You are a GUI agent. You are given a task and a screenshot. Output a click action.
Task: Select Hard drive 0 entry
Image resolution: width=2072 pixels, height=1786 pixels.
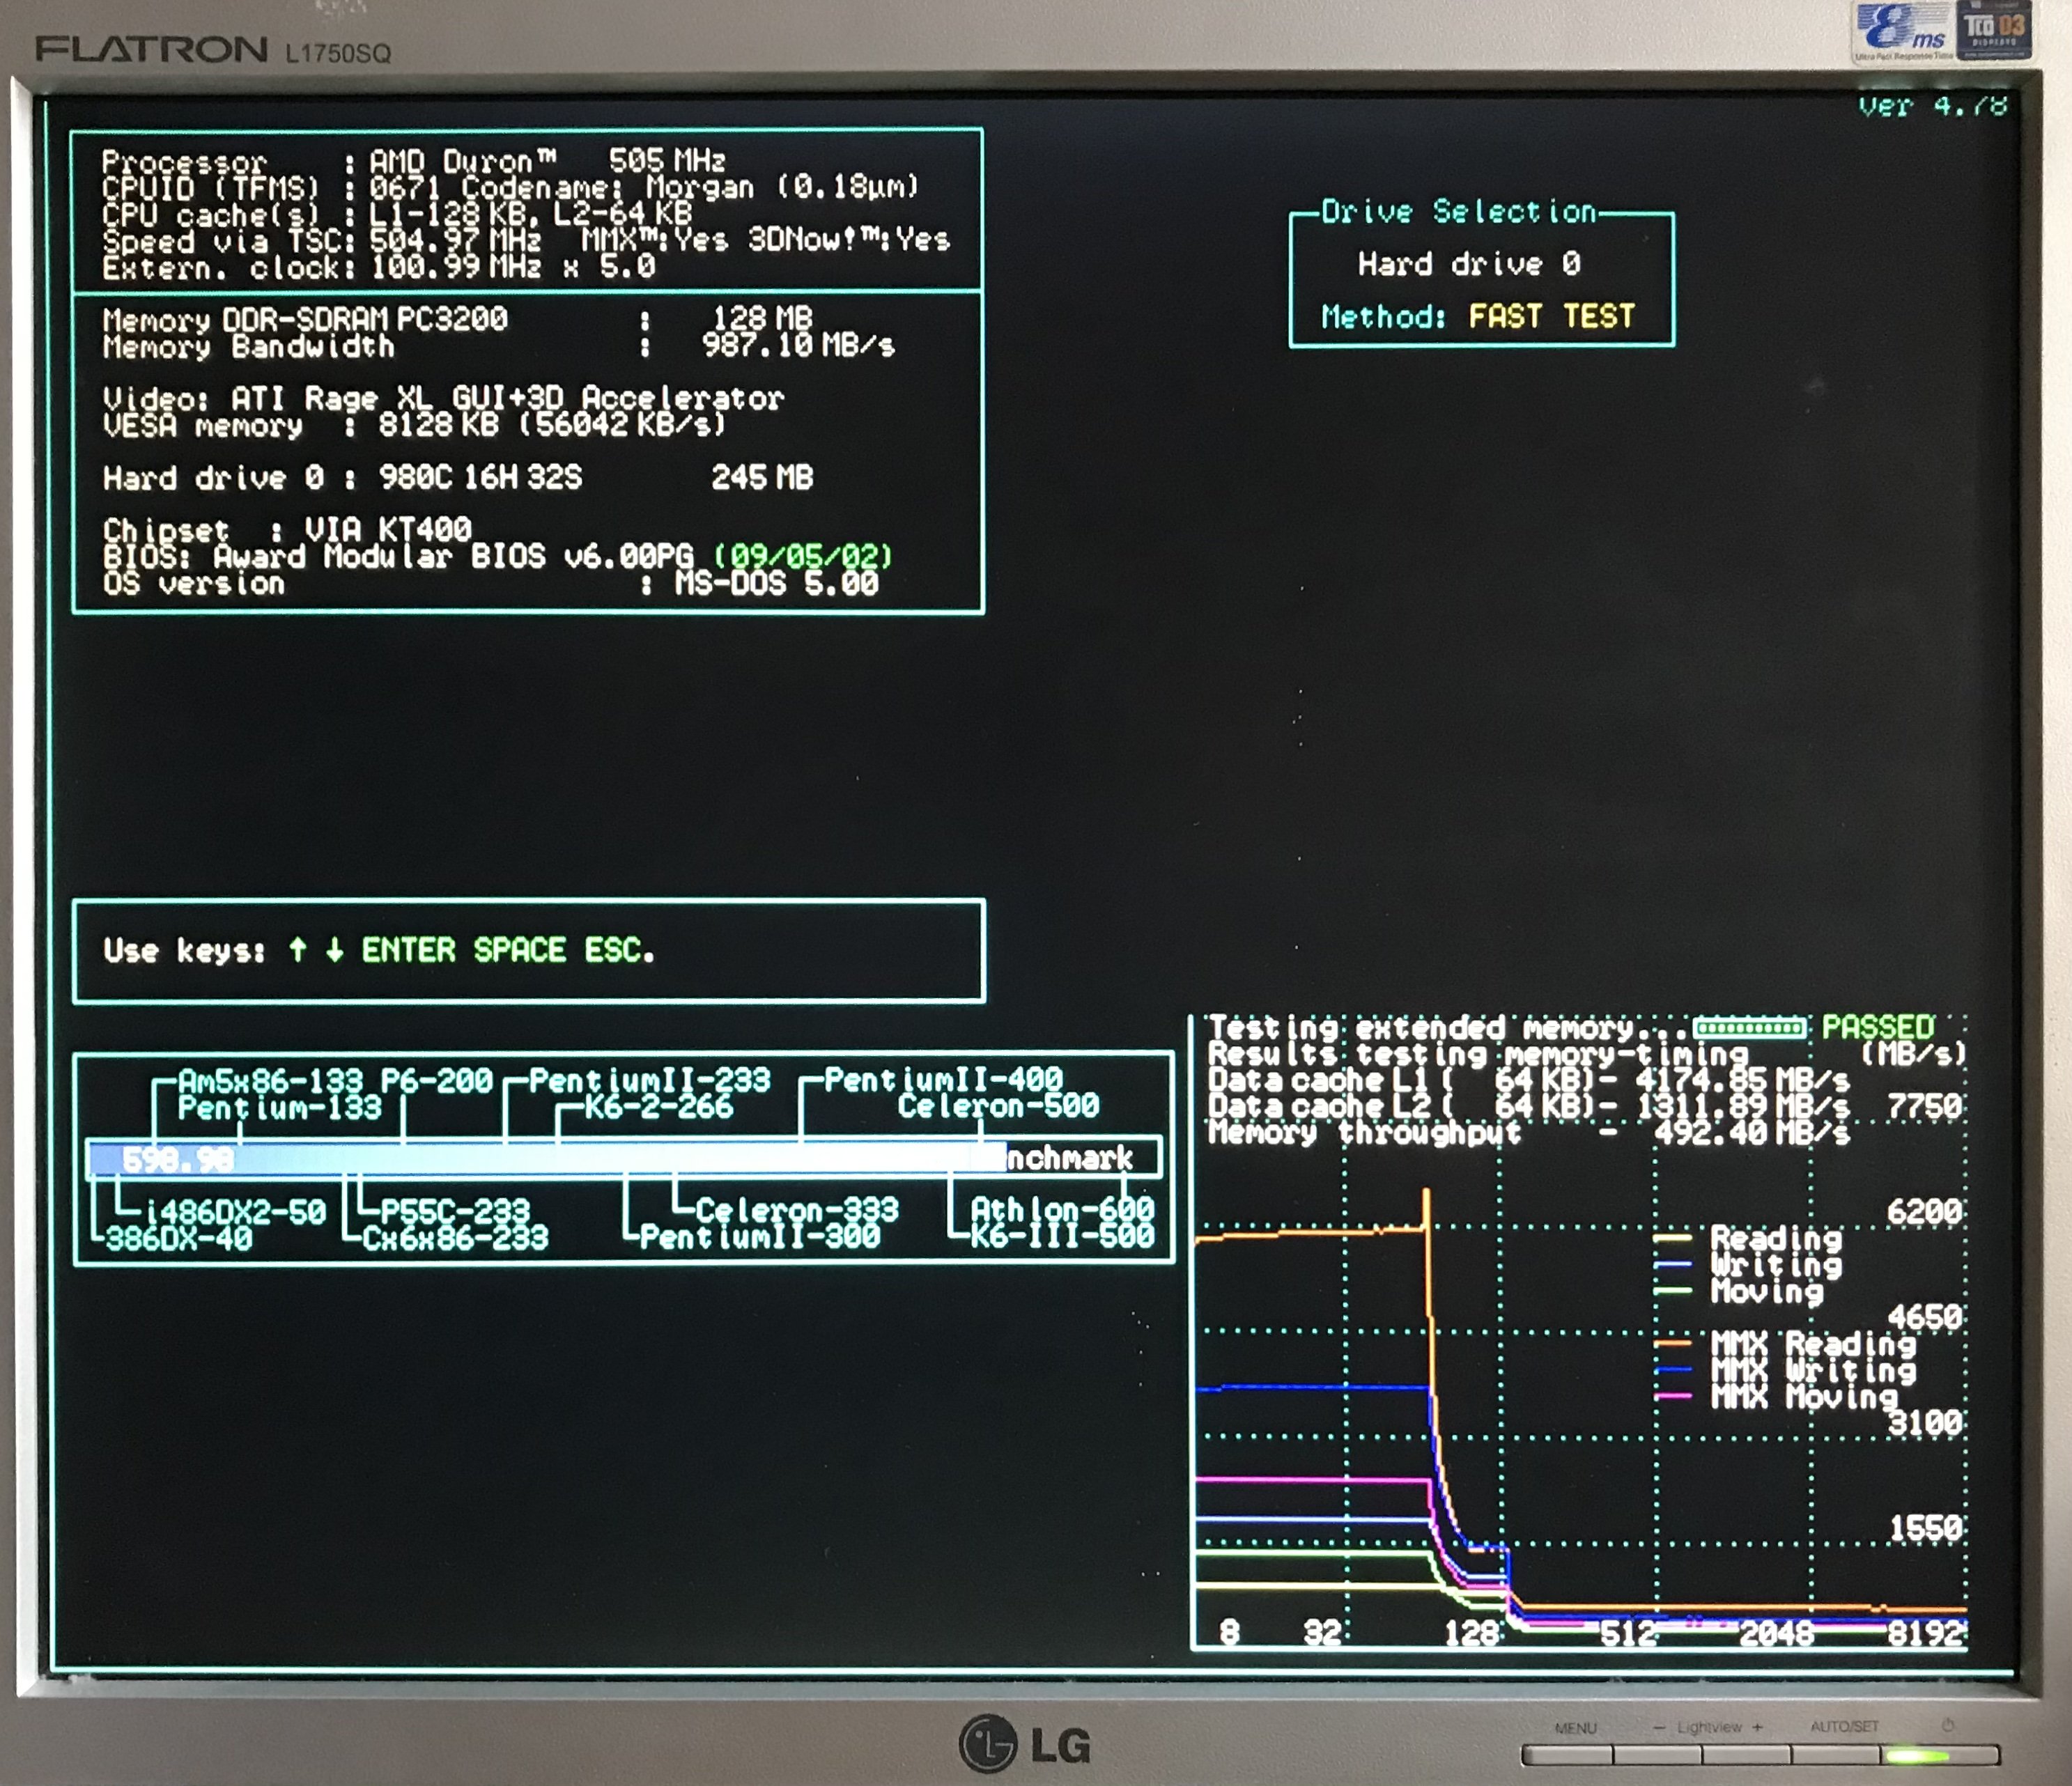coord(1469,264)
